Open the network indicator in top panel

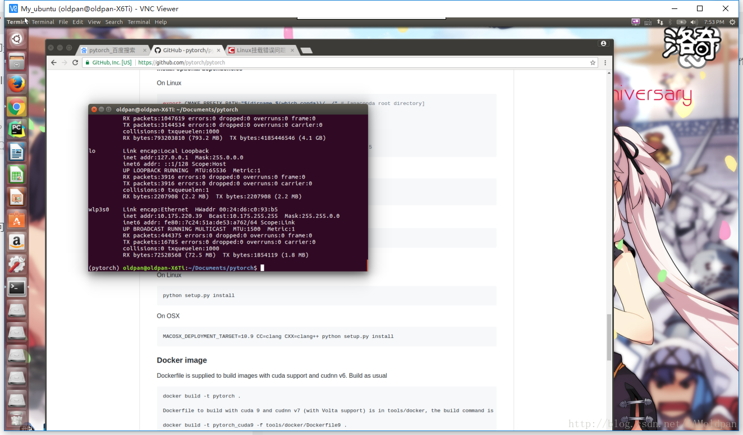click(x=660, y=22)
